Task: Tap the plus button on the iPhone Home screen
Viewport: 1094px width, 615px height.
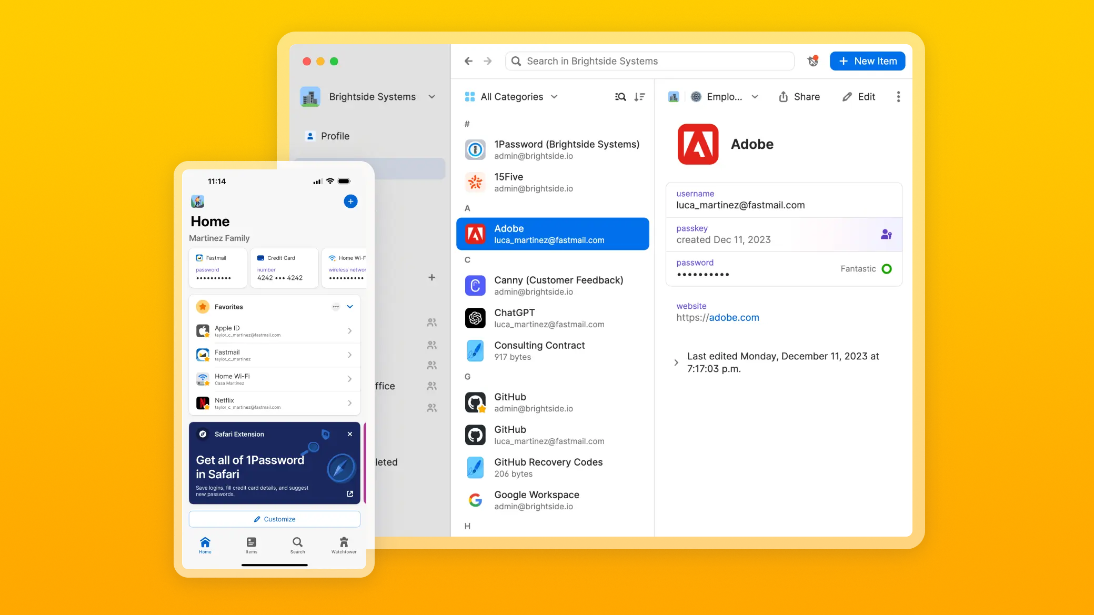Action: 350,201
